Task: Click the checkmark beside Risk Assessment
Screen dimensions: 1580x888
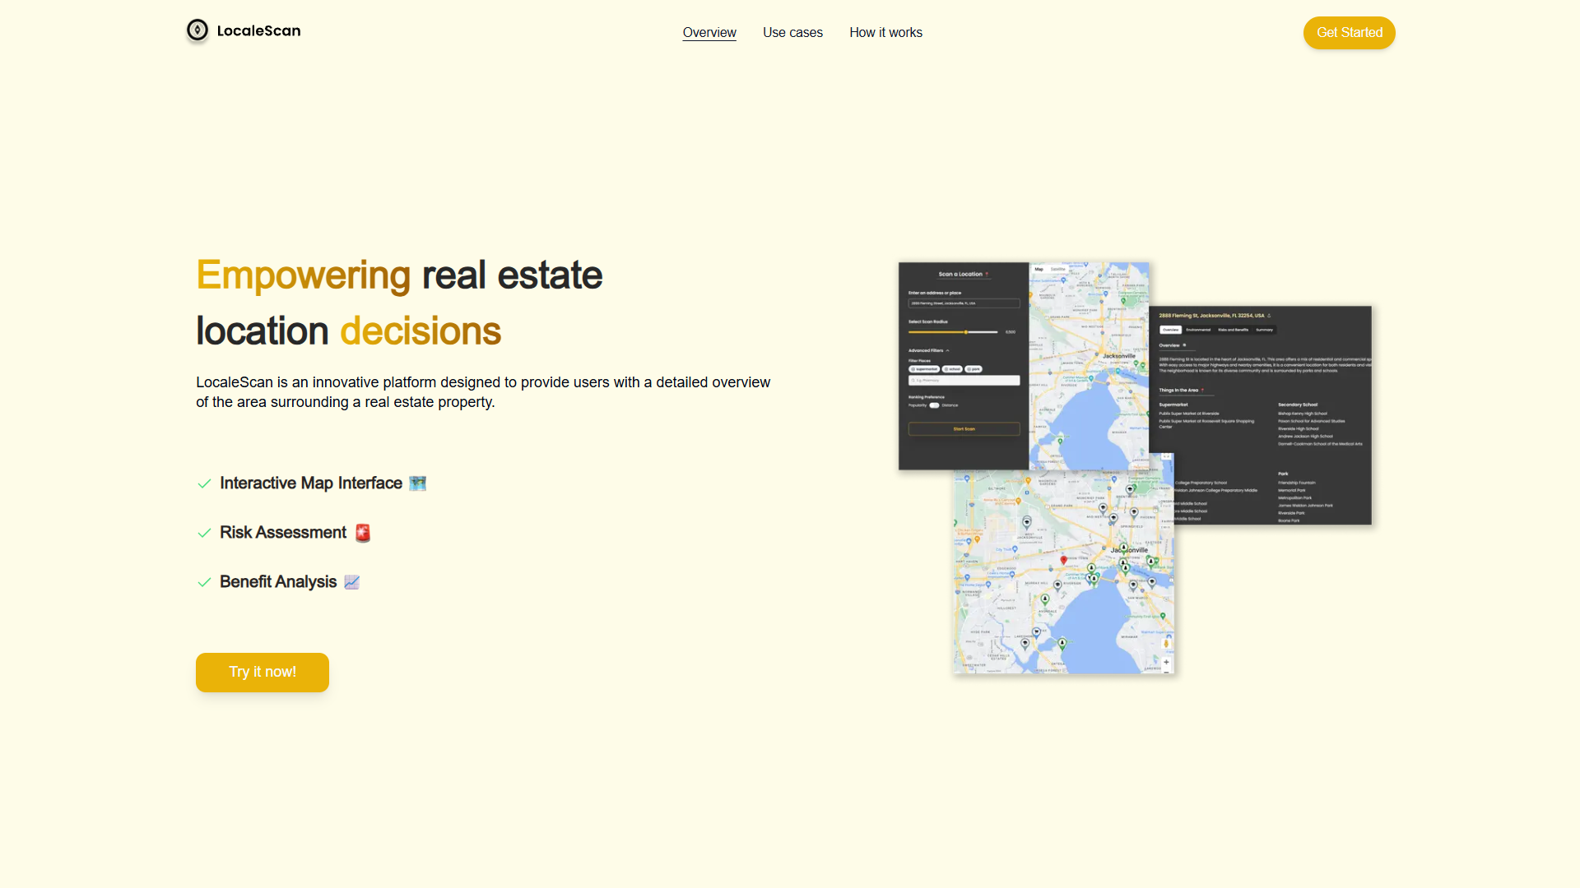Action: [205, 533]
